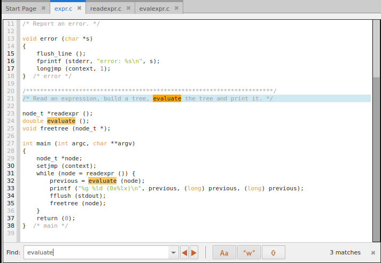Click highlighted evaluate on line 21
This screenshot has height=263, width=381.
(x=167, y=98)
